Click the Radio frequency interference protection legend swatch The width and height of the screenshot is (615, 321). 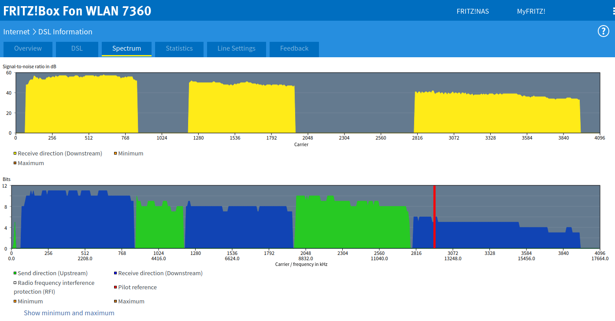[15, 283]
